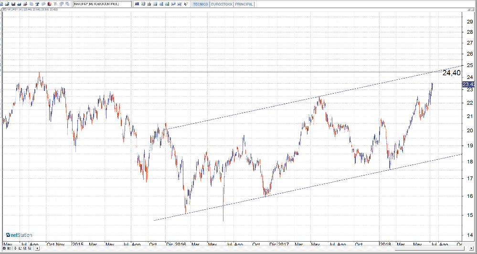Click the current price tag 23,42

tap(469, 84)
